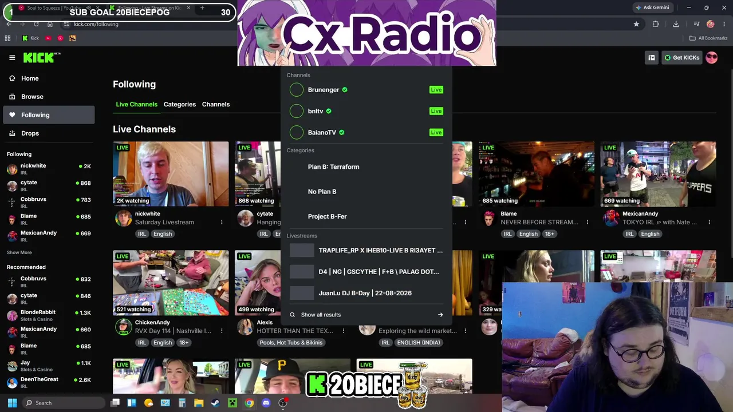Open the Chrome apps grid icon
The image size is (733, 412).
point(7,38)
